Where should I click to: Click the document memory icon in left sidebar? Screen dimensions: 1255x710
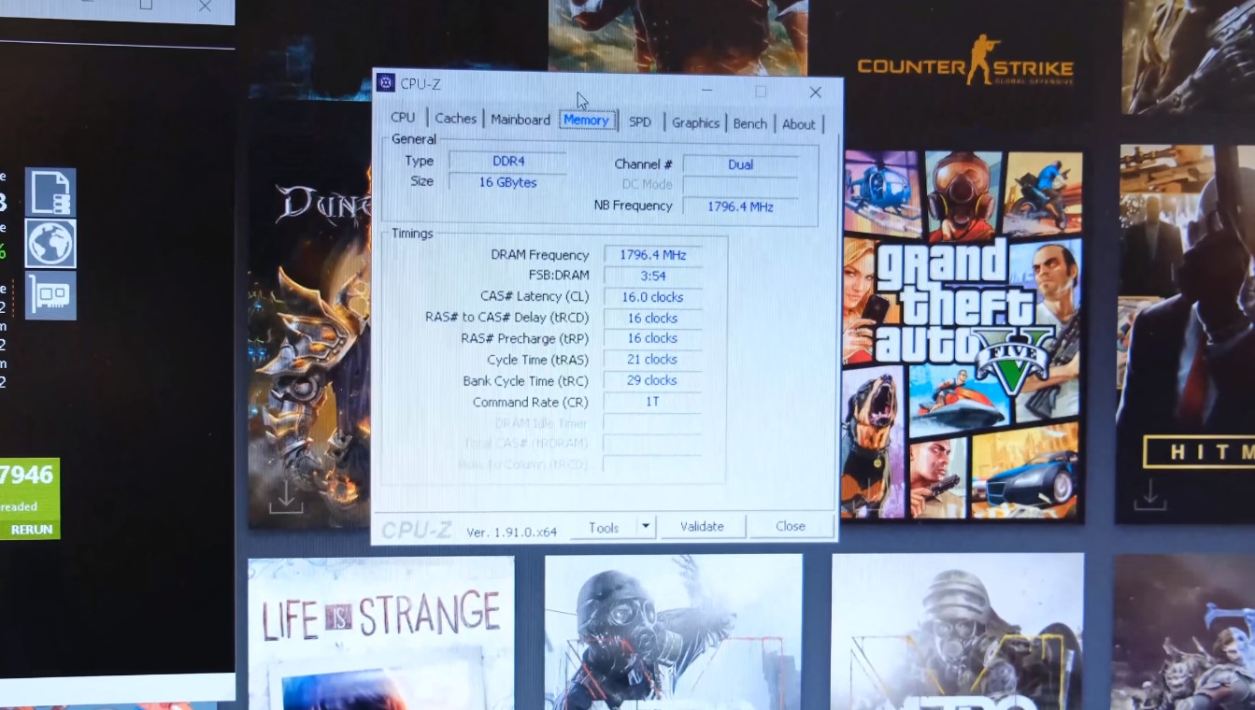pyautogui.click(x=50, y=192)
